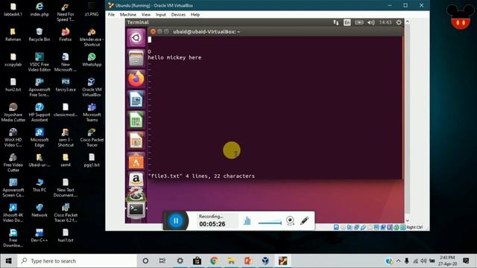Image resolution: width=477 pixels, height=268 pixels.
Task: Adjust the recorder volume slider
Action: 270,223
